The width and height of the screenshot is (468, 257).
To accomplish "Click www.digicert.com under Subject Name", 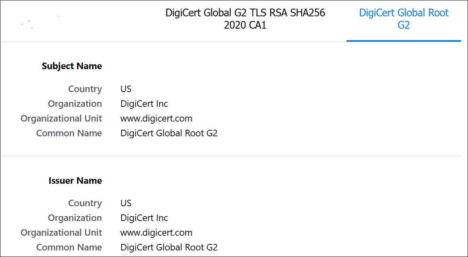I will click(x=156, y=118).
